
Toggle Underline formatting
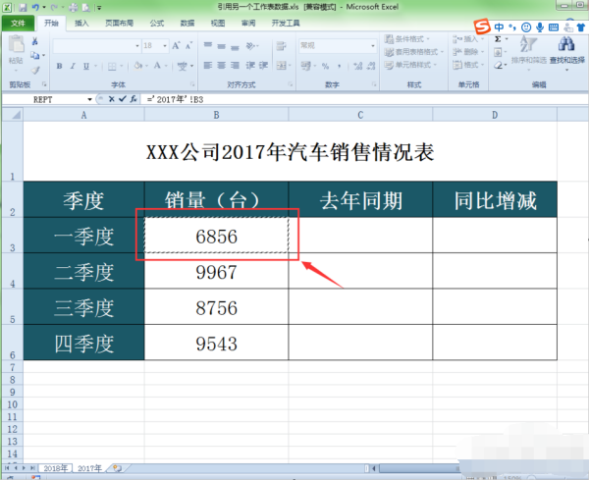coord(86,67)
